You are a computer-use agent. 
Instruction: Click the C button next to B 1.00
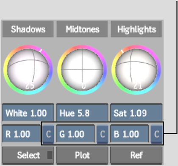click(x=156, y=134)
